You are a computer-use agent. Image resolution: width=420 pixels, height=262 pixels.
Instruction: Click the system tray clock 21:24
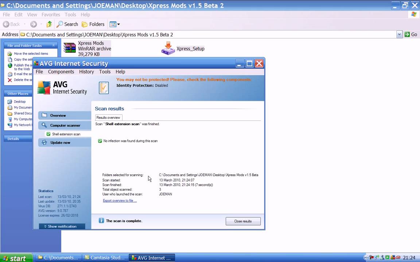coord(409,258)
